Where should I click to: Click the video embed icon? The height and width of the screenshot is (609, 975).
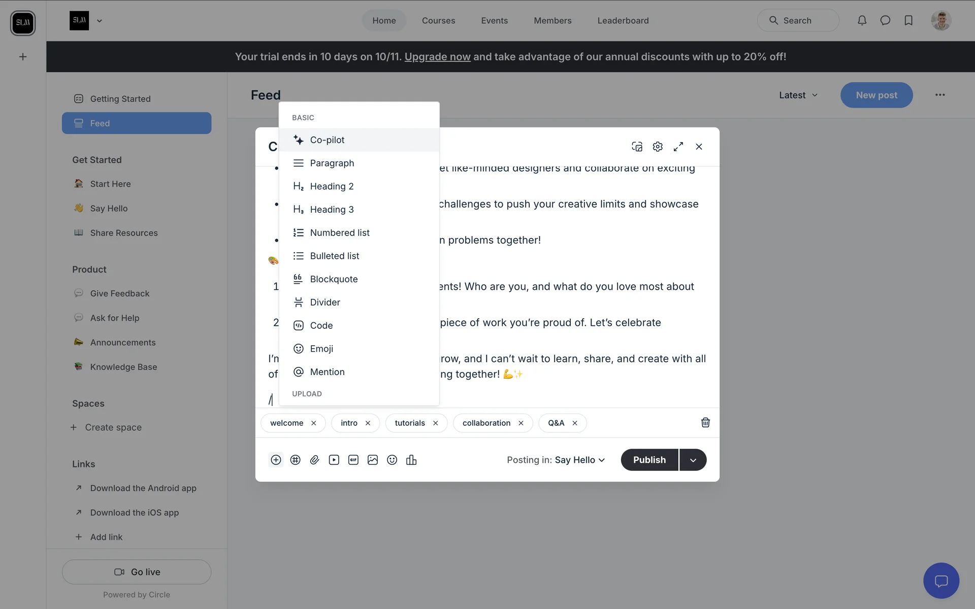334,460
